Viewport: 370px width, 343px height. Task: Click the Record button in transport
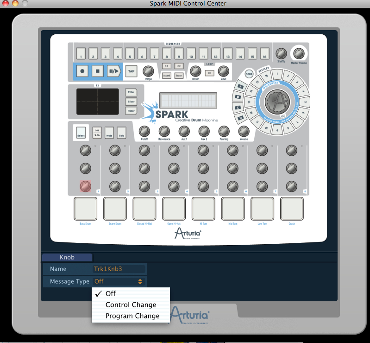pyautogui.click(x=82, y=71)
